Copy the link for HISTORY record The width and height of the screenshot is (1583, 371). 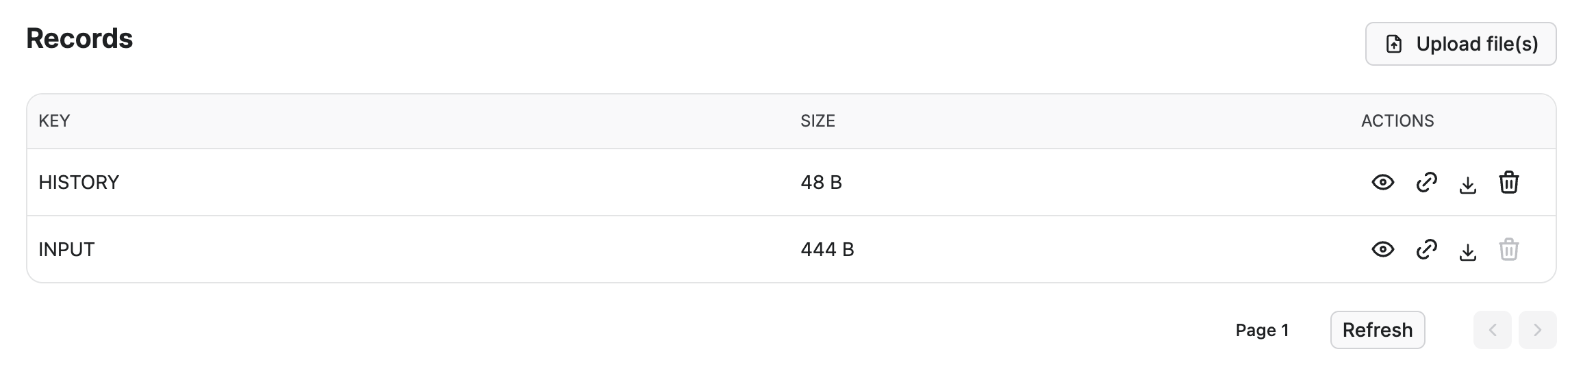click(x=1426, y=182)
